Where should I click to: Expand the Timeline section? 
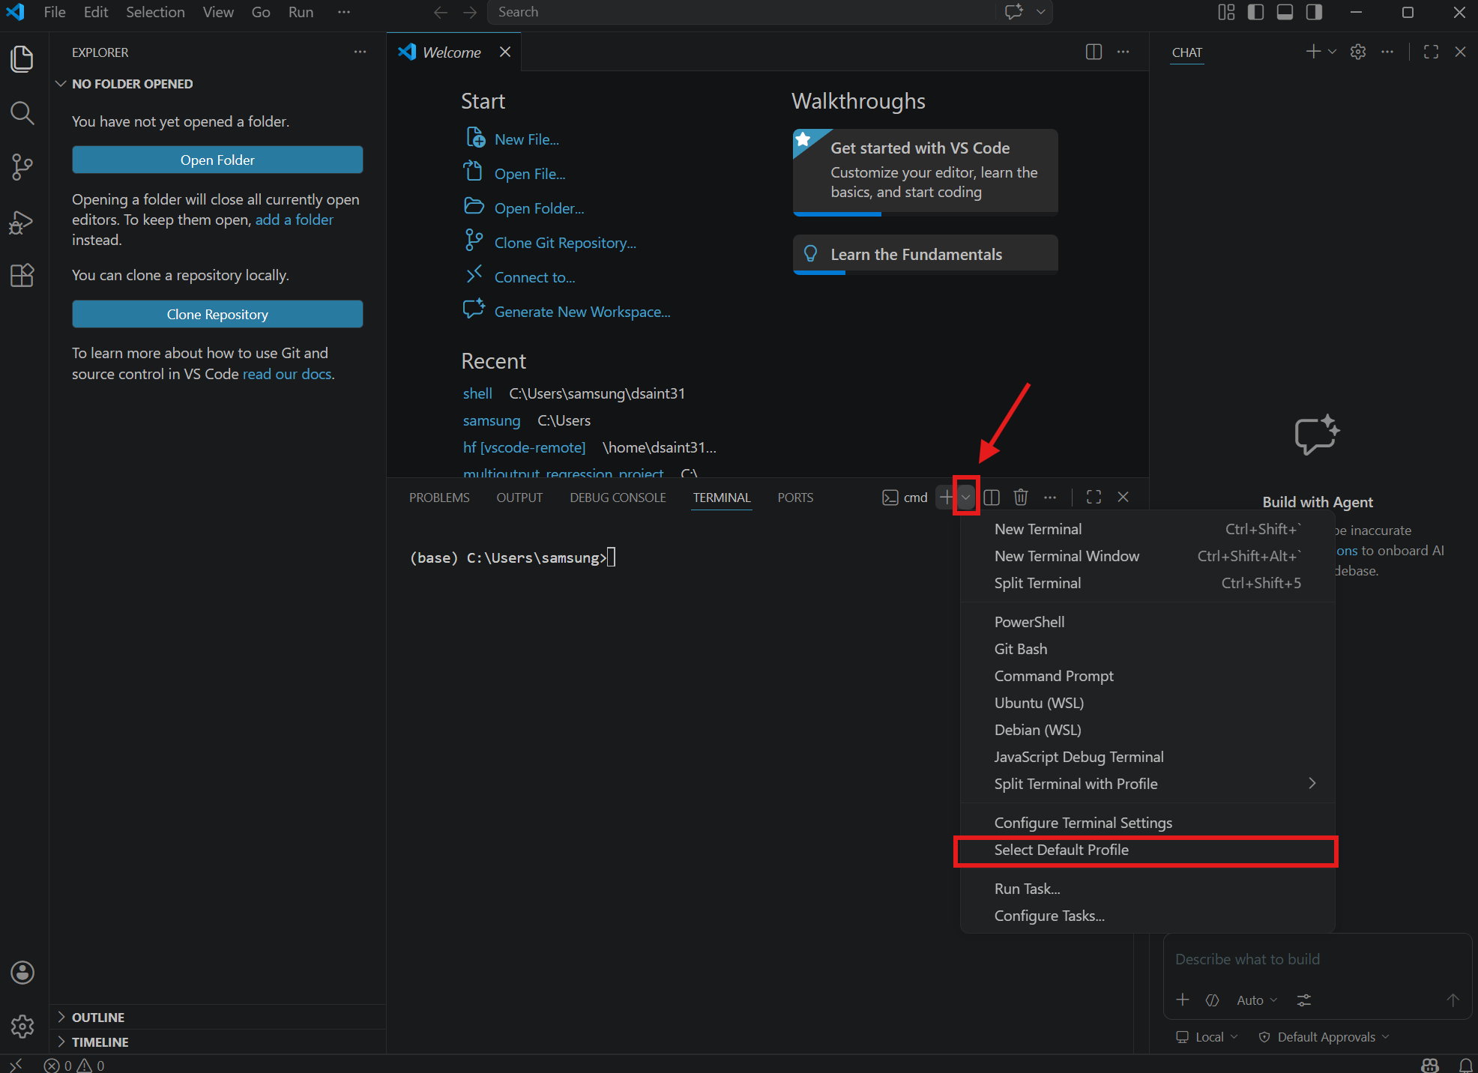pyautogui.click(x=217, y=1042)
